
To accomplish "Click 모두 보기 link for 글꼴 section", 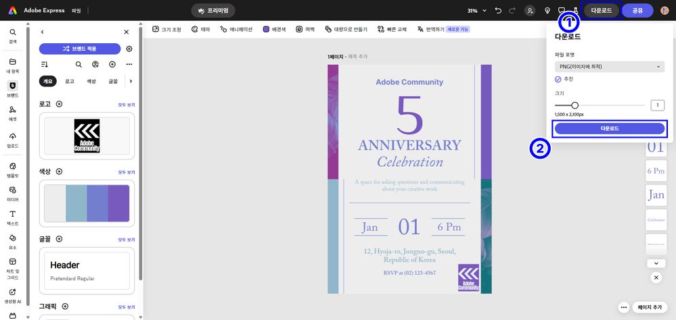I will click(x=127, y=240).
